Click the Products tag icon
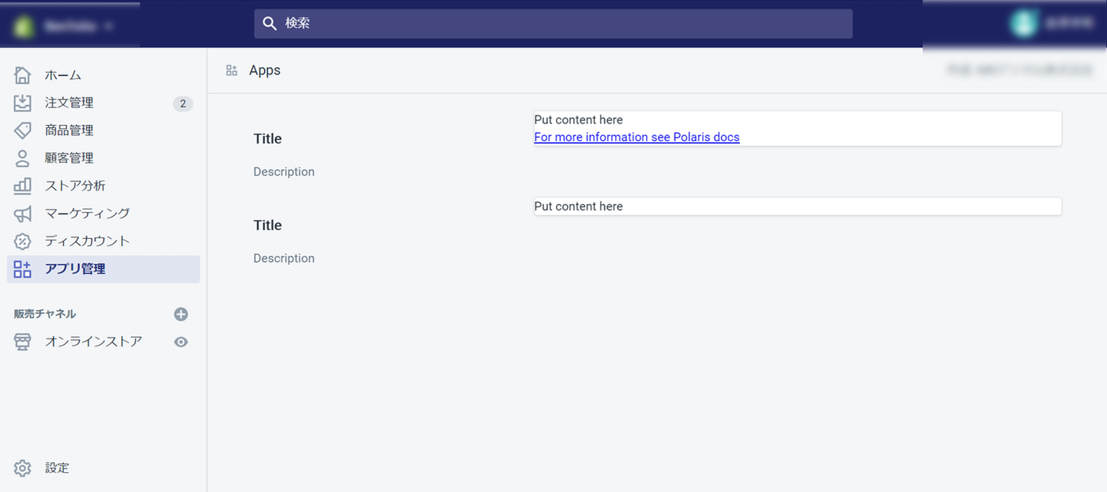 point(23,131)
